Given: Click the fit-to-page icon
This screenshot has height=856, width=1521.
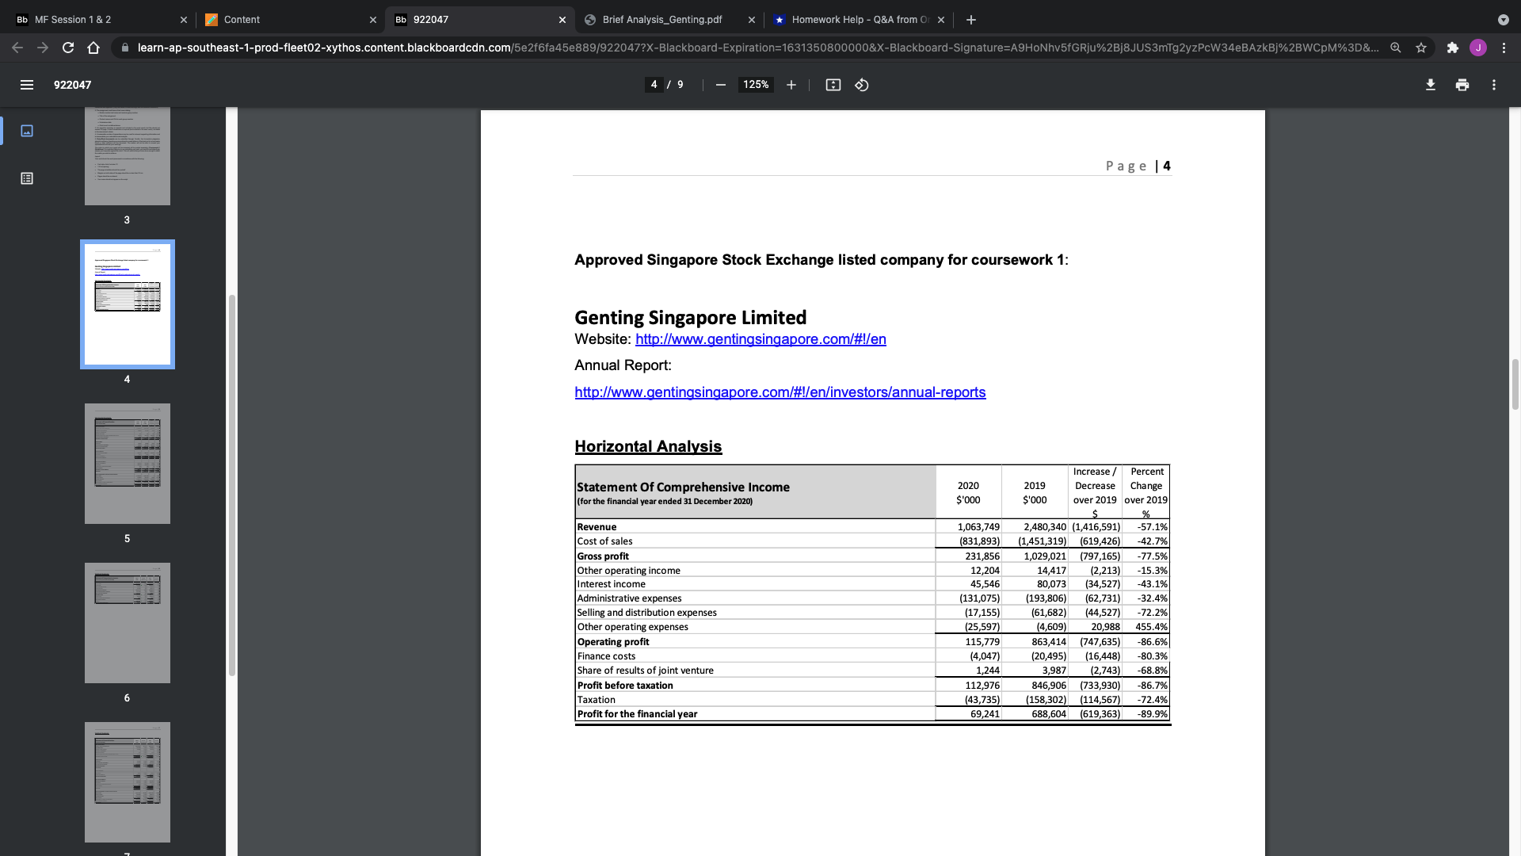Looking at the screenshot, I should [x=833, y=84].
